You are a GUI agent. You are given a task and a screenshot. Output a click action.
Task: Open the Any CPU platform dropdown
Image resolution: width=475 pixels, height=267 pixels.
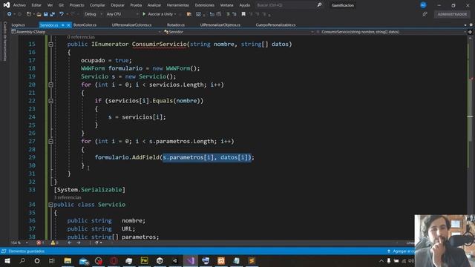(122, 14)
